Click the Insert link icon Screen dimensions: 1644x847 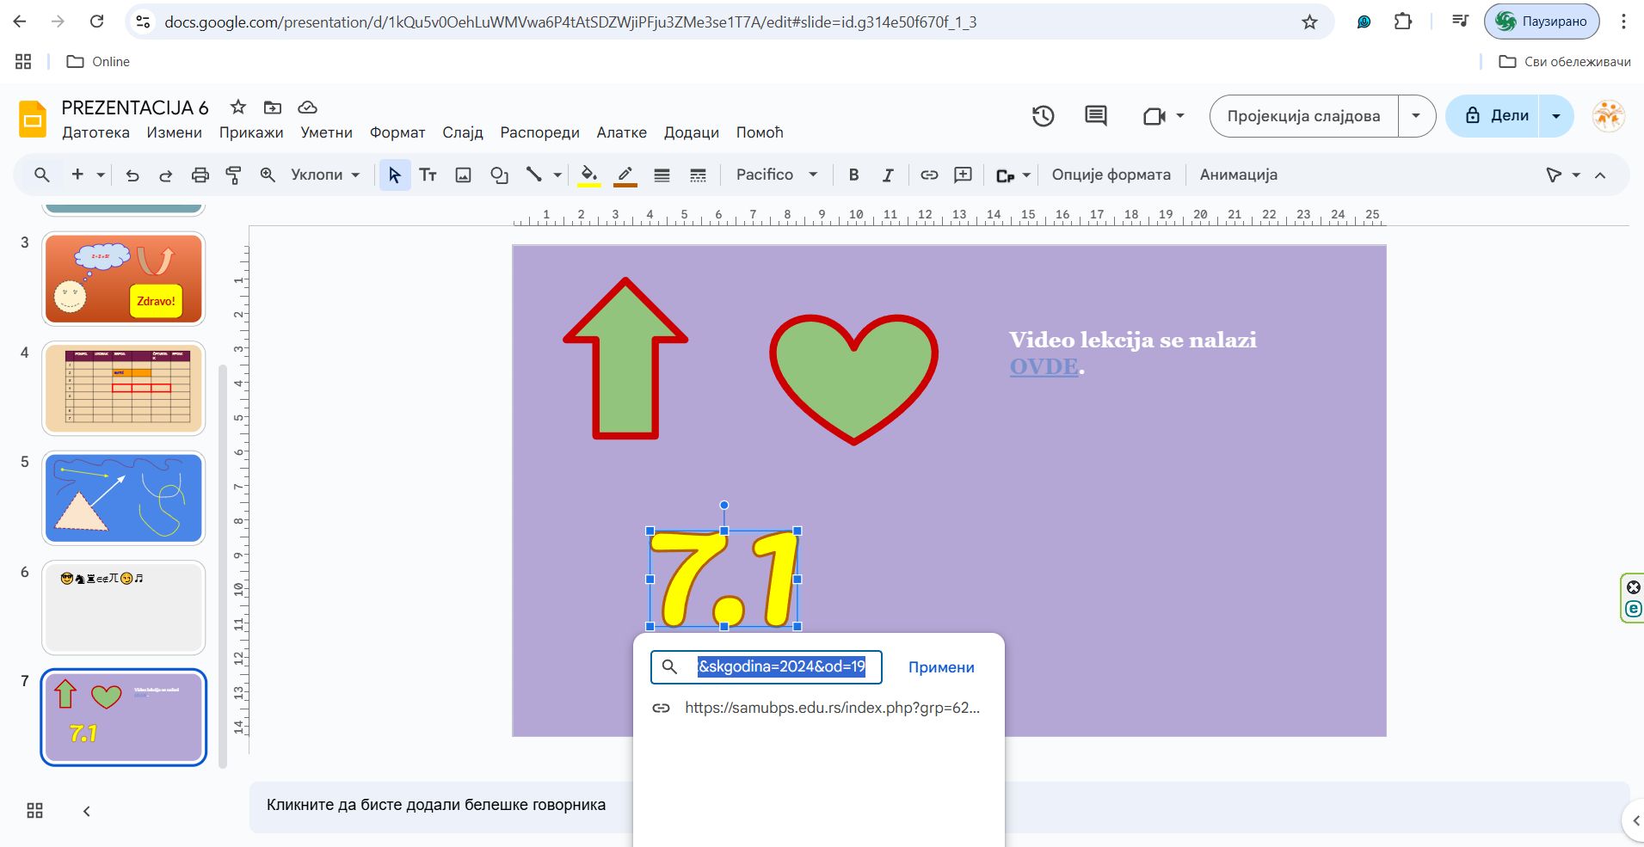(929, 175)
